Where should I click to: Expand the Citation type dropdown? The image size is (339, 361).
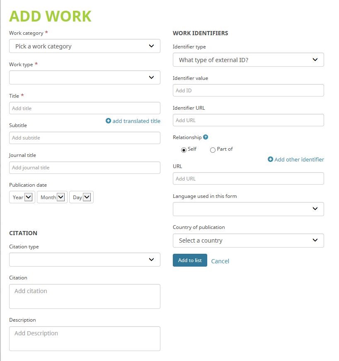pos(85,260)
